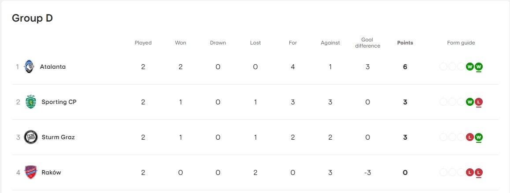The width and height of the screenshot is (510, 193).
Task: Click Sporting CP's latest loss badge
Action: pos(479,102)
